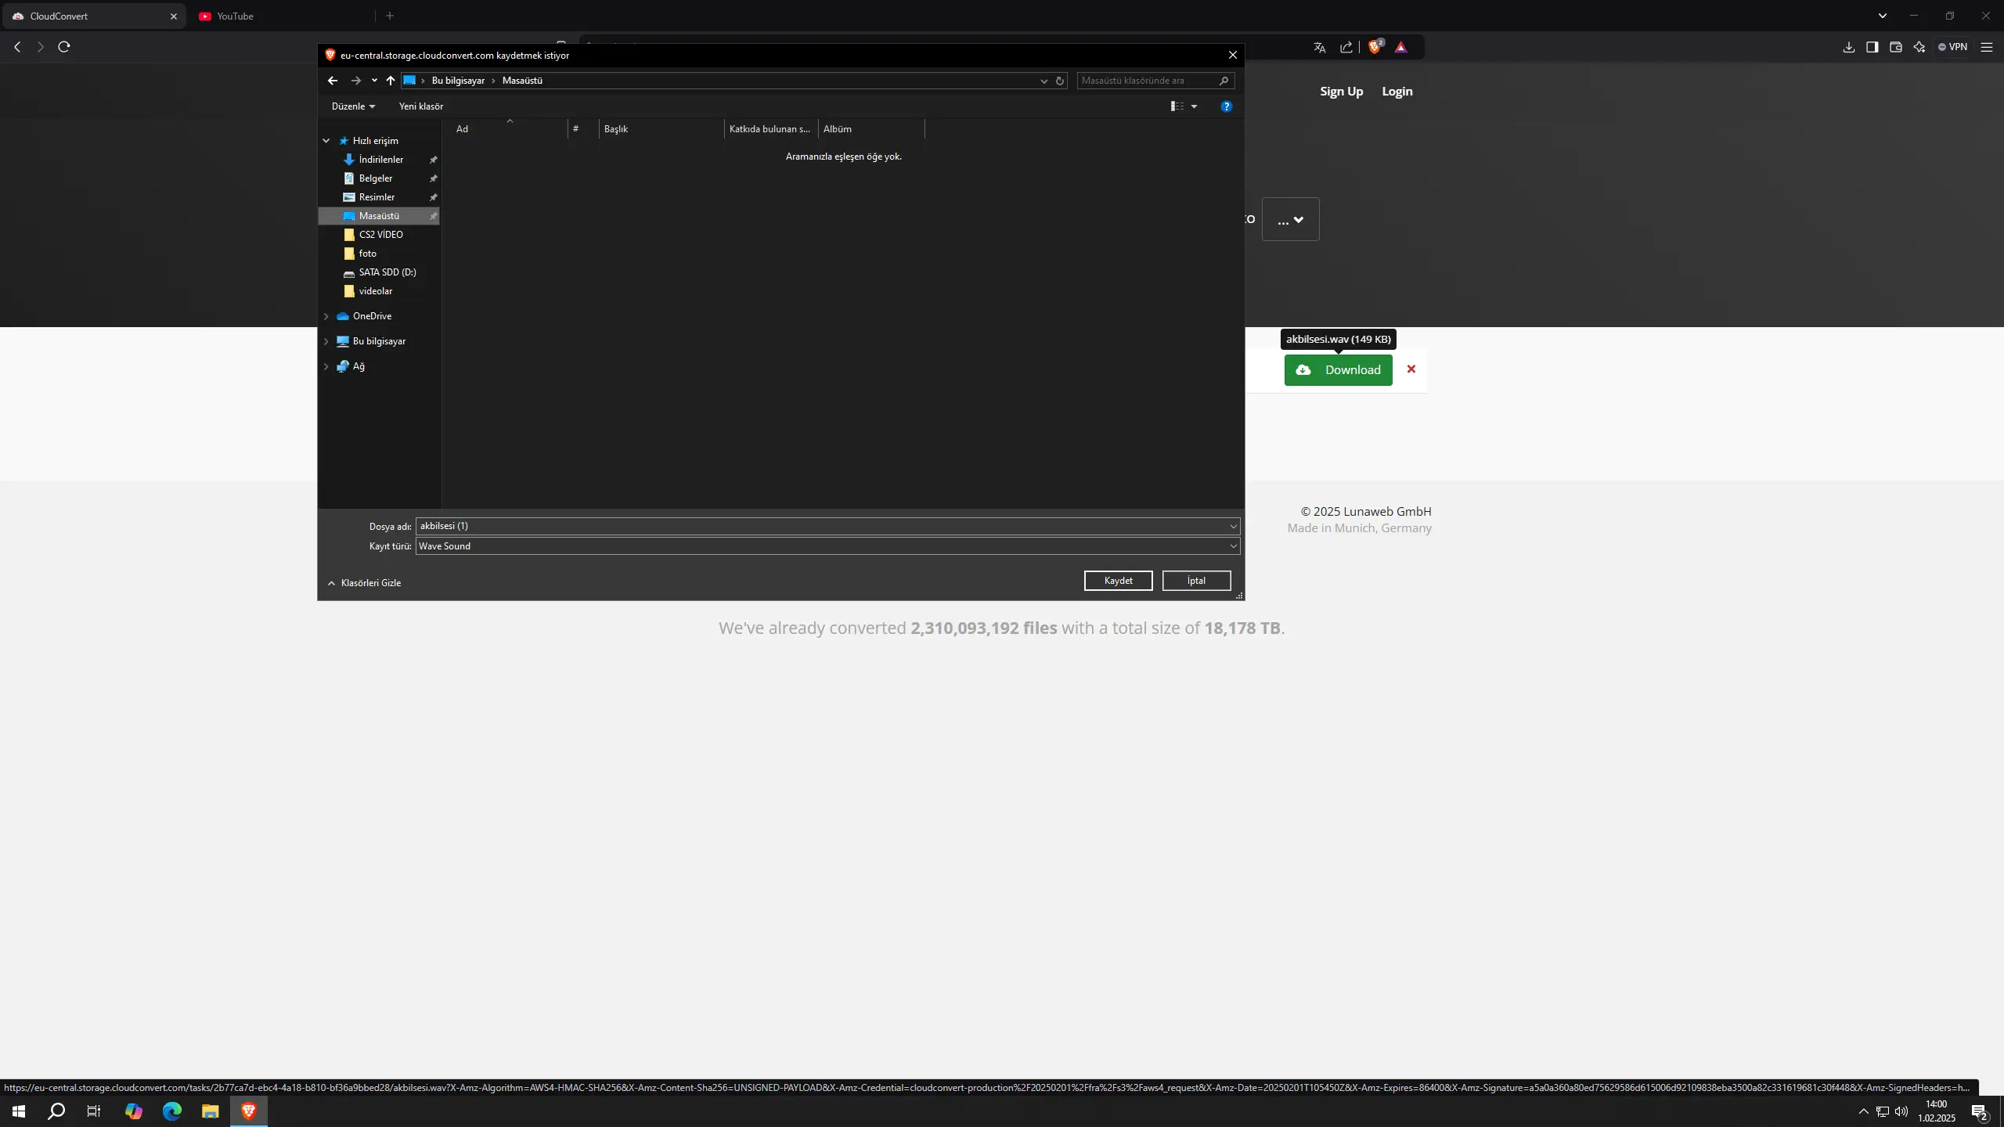Viewport: 2004px width, 1127px height.
Task: Reload the browser page
Action: pos(64,47)
